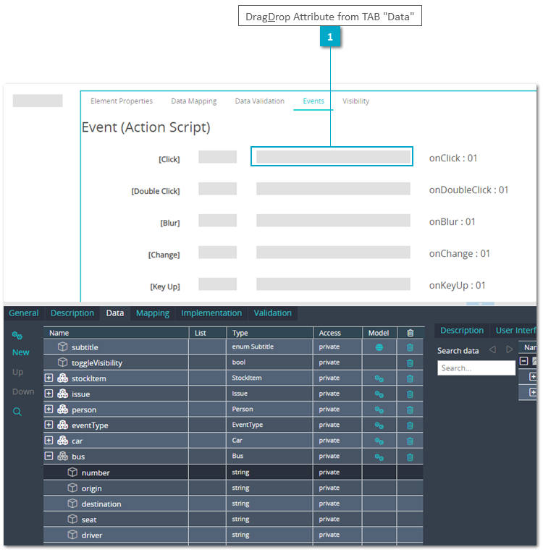
Task: Delete the toggleVisibility row with its trash icon
Action: pos(410,363)
